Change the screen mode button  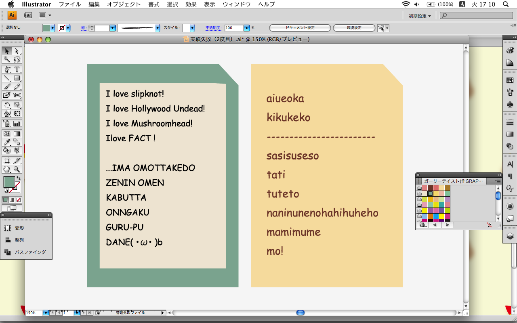pos(12,208)
